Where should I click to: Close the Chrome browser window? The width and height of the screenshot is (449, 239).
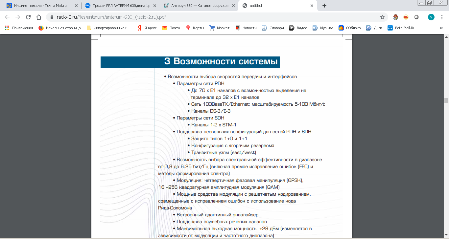point(441,2)
